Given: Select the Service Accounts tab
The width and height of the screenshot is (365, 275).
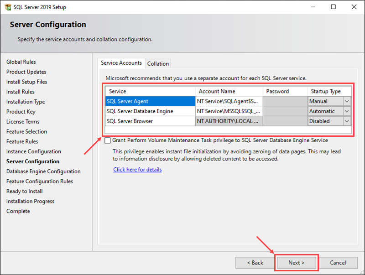Looking at the screenshot, I should (121, 63).
